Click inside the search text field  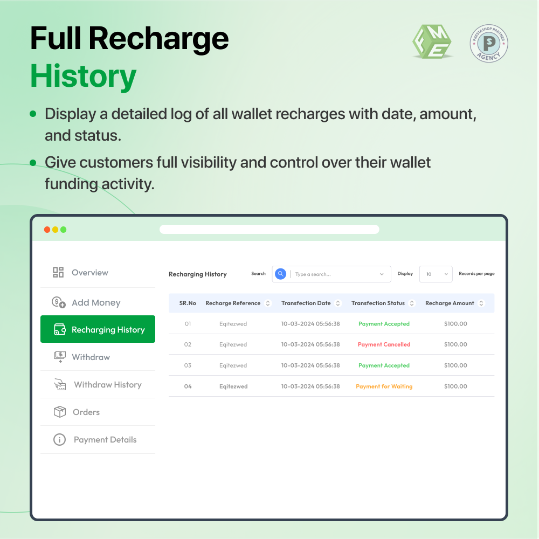pos(323,274)
